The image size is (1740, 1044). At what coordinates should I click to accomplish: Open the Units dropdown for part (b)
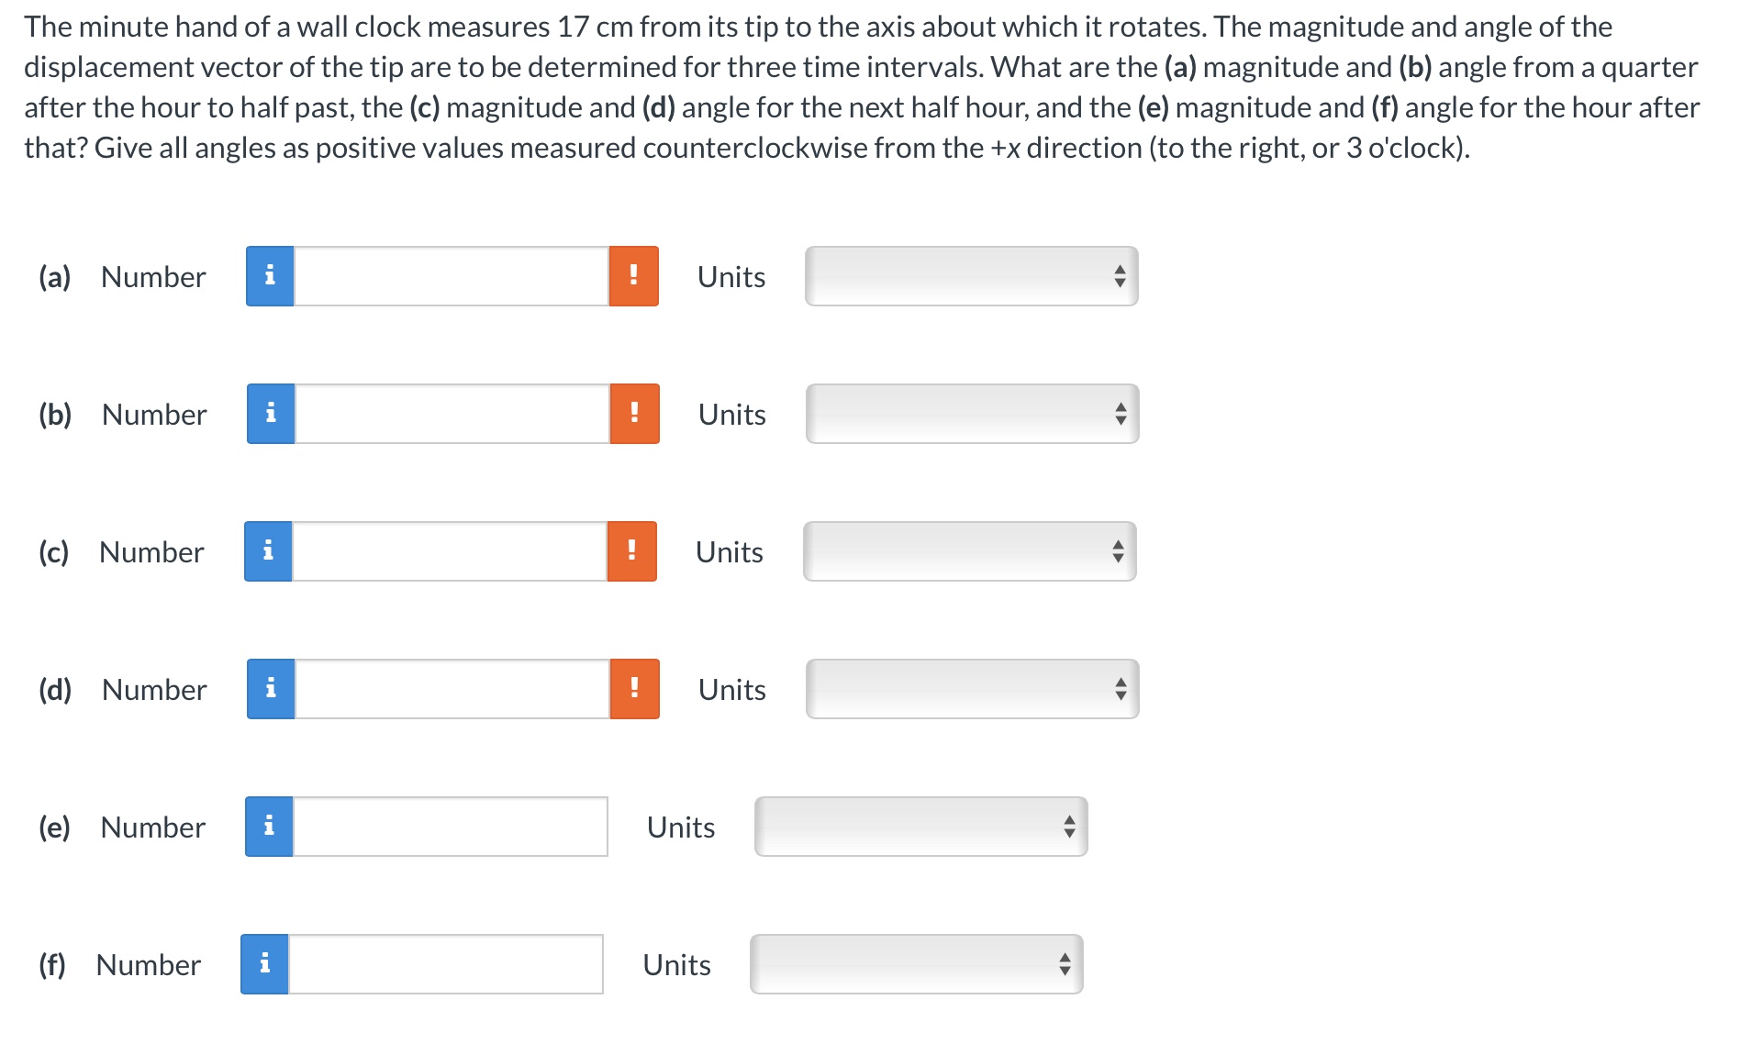971,414
